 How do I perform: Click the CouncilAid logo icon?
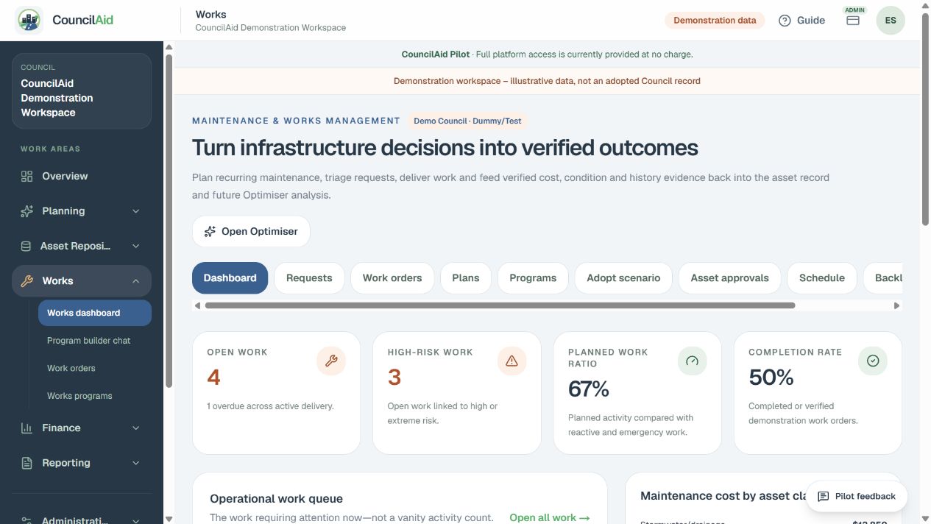pyautogui.click(x=29, y=21)
